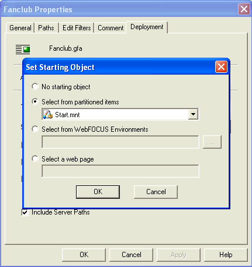The width and height of the screenshot is (252, 267).
Task: Click Cancel in Fanclub Properties window
Action: pyautogui.click(x=131, y=255)
